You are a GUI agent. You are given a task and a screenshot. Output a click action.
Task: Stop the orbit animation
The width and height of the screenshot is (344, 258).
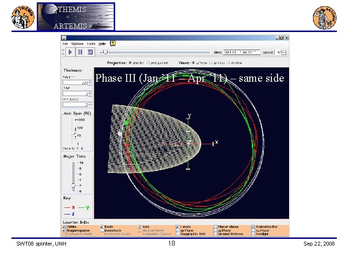(90, 52)
